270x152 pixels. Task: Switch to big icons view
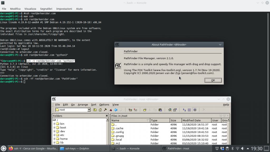coord(184,110)
